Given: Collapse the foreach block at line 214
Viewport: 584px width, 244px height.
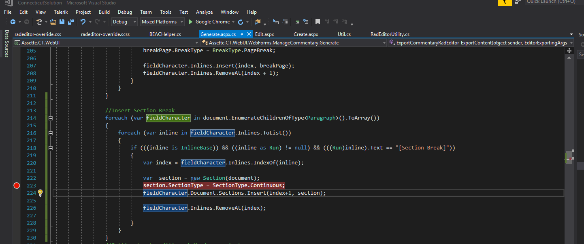Looking at the screenshot, I should [51, 118].
